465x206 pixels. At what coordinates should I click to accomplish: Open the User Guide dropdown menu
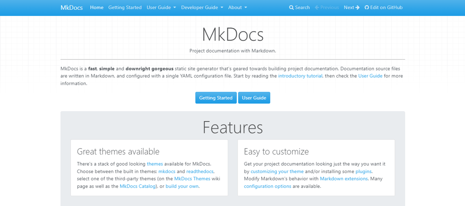(x=161, y=7)
